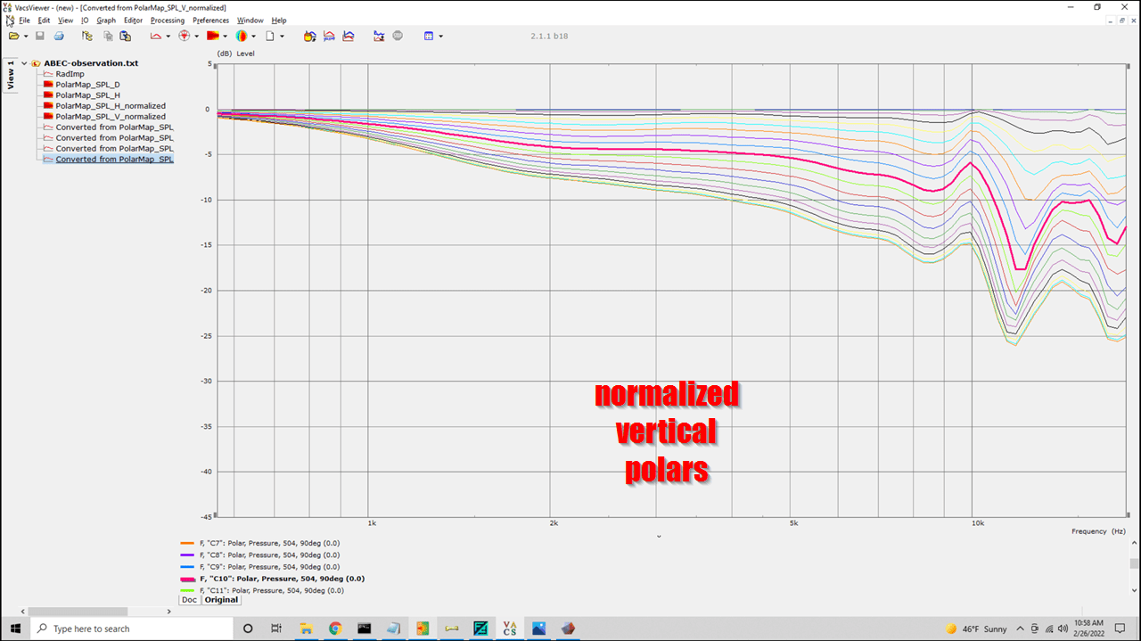This screenshot has width=1141, height=641.
Task: Open the polar plot dropdown arrow
Action: pyautogui.click(x=196, y=37)
